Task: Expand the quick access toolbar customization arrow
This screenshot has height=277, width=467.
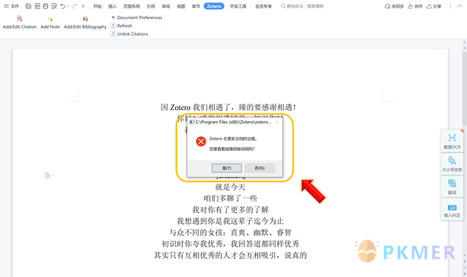Action: [x=83, y=6]
